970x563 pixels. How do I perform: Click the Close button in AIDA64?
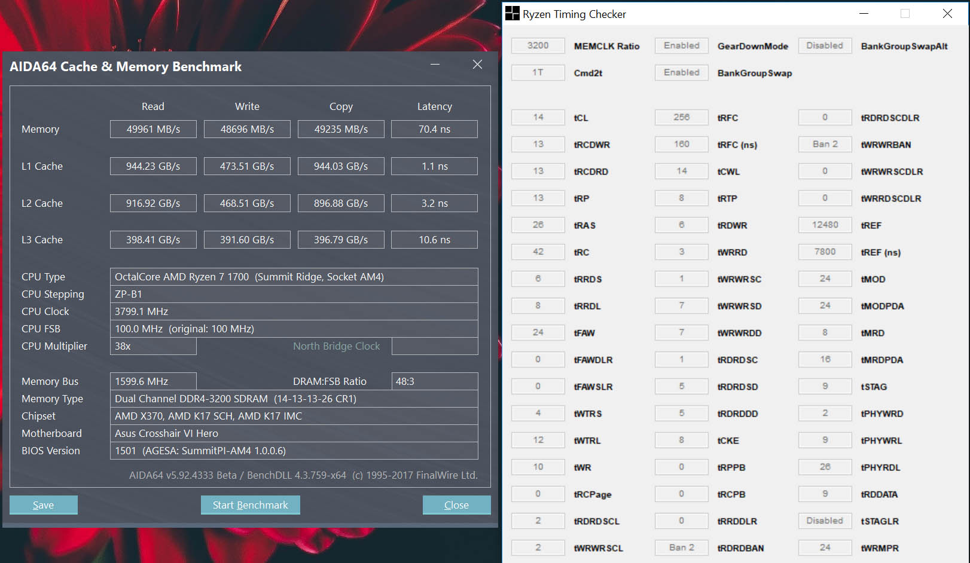pos(456,505)
